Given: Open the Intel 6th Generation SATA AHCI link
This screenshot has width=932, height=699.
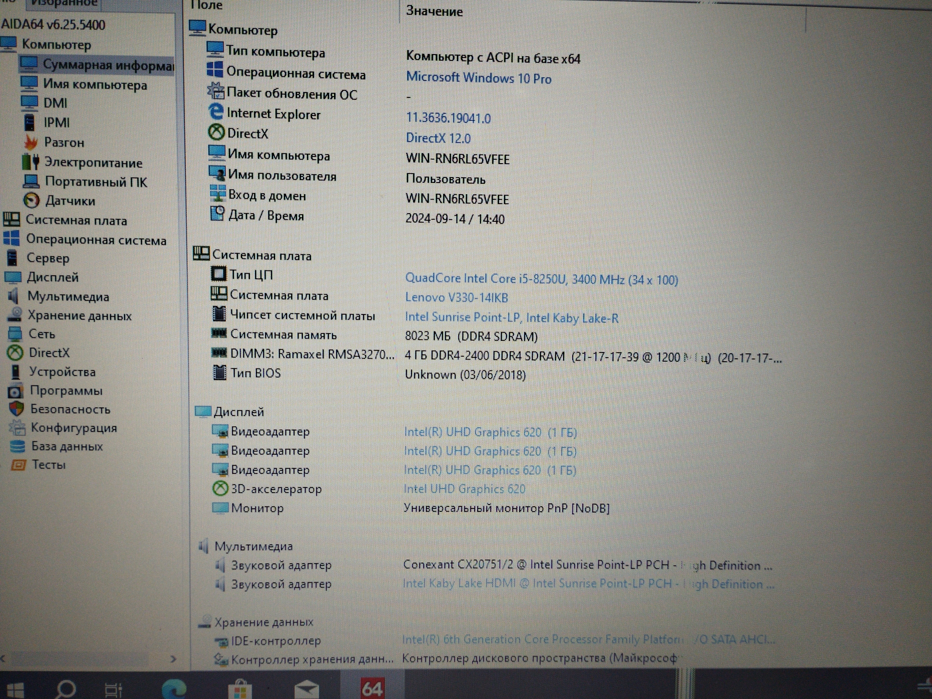Looking at the screenshot, I should [588, 639].
